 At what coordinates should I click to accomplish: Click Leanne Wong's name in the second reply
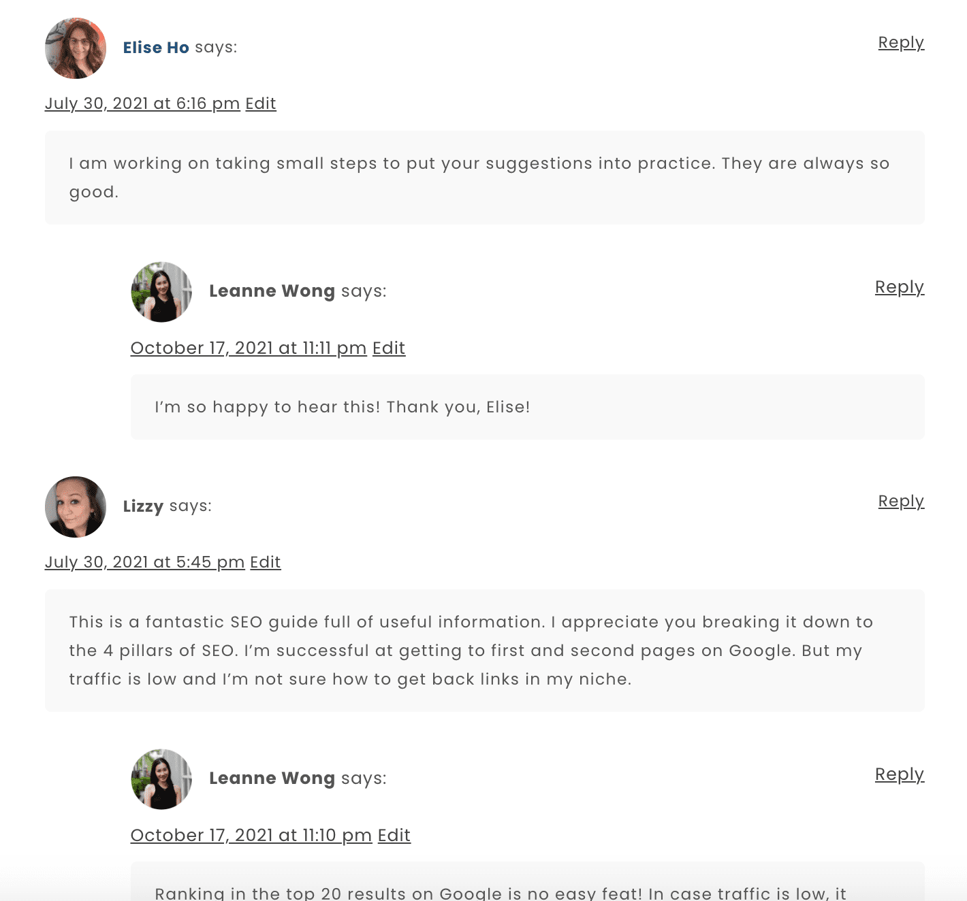click(x=272, y=778)
